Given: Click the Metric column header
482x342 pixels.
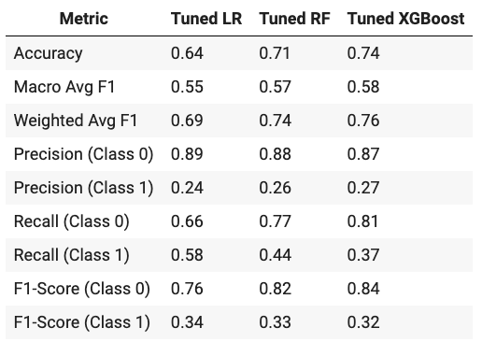Looking at the screenshot, I should point(84,19).
